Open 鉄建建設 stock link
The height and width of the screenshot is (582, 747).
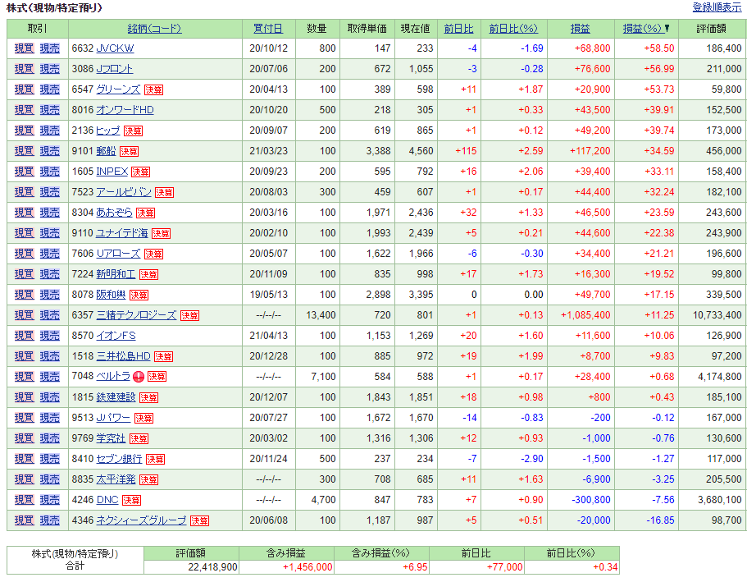[x=116, y=397]
